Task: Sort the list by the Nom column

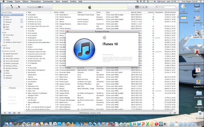Action: (x=39, y=12)
